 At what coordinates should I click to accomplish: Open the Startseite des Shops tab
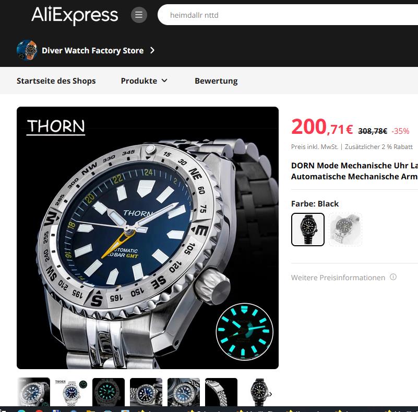[x=56, y=81]
